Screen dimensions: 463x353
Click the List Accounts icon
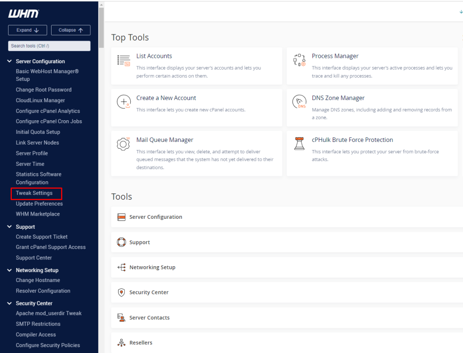[x=123, y=61]
